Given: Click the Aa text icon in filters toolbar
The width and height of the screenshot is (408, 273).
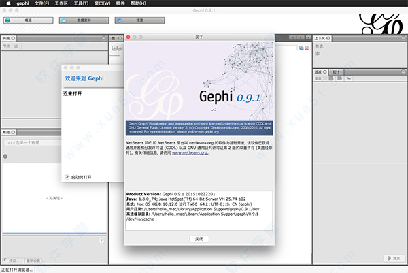Looking at the screenshot, I should point(349,78).
